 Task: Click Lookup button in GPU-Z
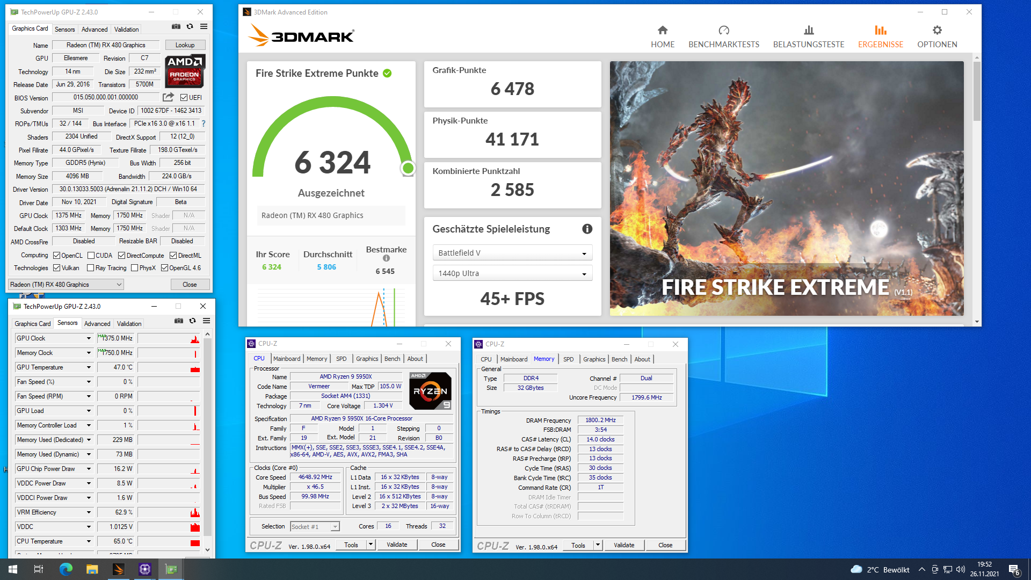tap(185, 45)
